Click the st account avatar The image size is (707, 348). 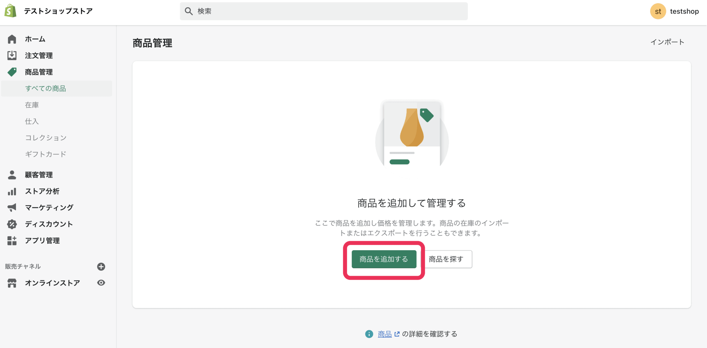click(x=658, y=11)
